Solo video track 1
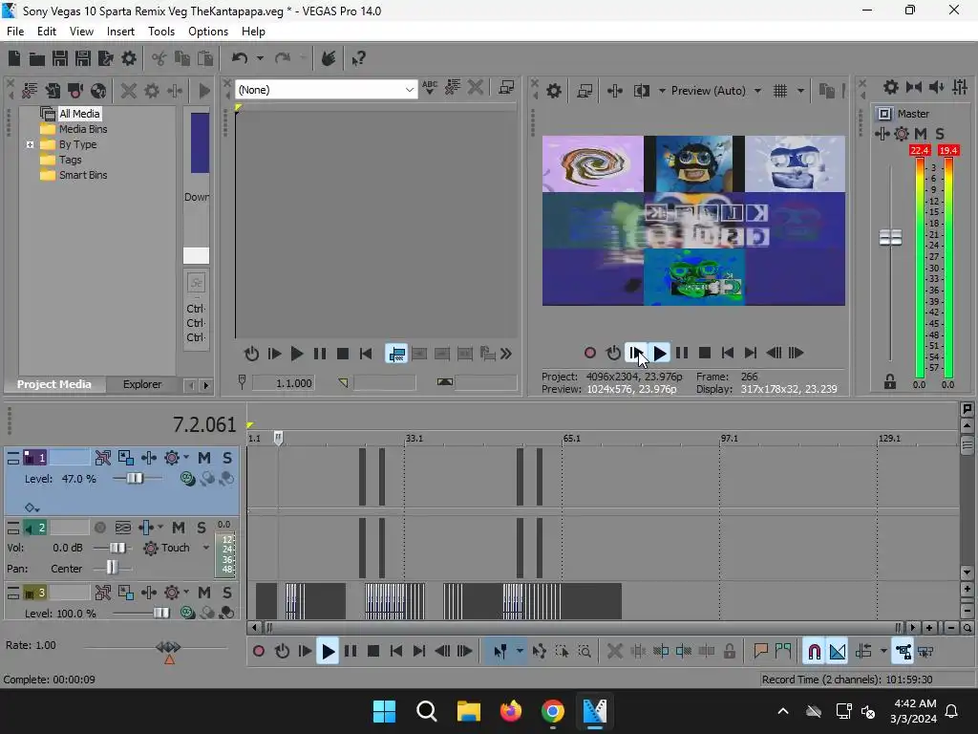 click(x=227, y=458)
